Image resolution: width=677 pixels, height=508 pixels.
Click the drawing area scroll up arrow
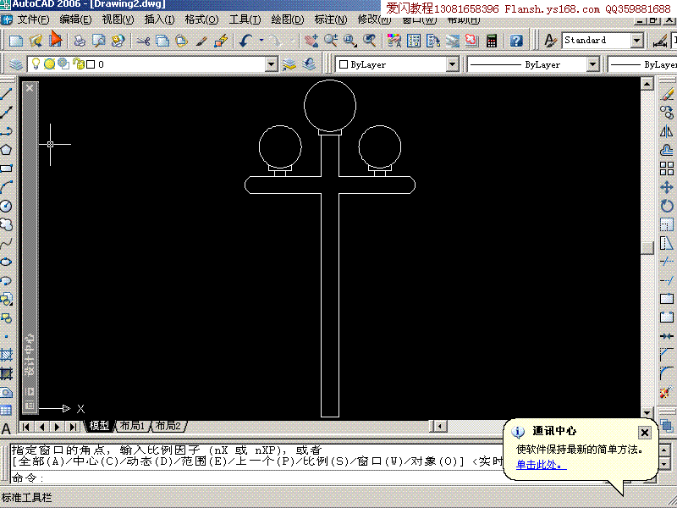(x=647, y=83)
